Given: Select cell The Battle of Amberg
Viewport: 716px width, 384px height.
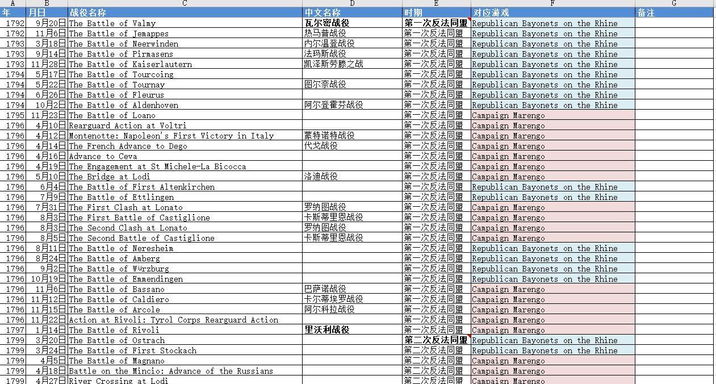Looking at the screenshot, I should coord(185,258).
